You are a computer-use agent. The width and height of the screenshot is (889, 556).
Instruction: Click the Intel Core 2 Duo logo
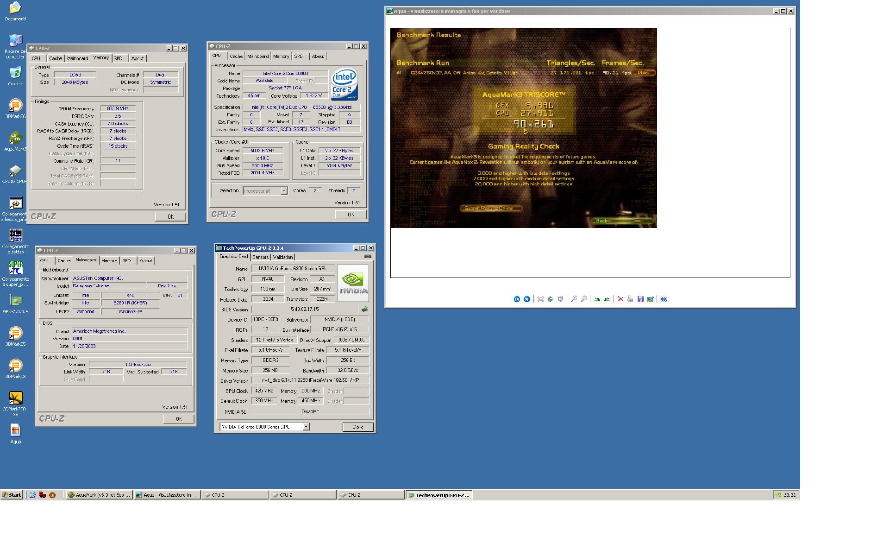click(x=344, y=84)
